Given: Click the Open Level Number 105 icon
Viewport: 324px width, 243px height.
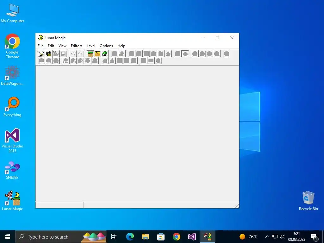Looking at the screenshot, I should click(x=56, y=54).
